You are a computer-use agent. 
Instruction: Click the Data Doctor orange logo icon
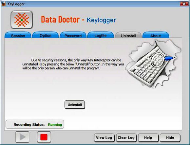pyautogui.click(x=22, y=20)
